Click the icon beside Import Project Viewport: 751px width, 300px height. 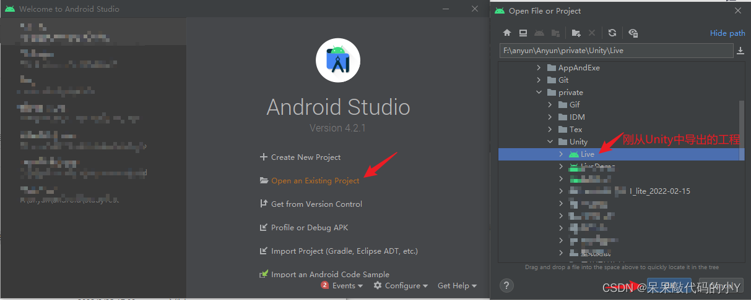[x=264, y=251]
